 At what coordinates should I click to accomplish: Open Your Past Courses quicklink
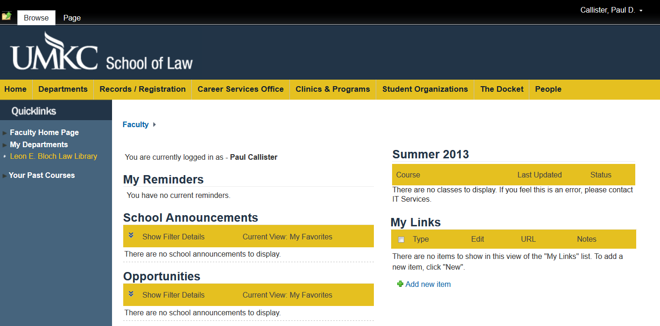[42, 175]
